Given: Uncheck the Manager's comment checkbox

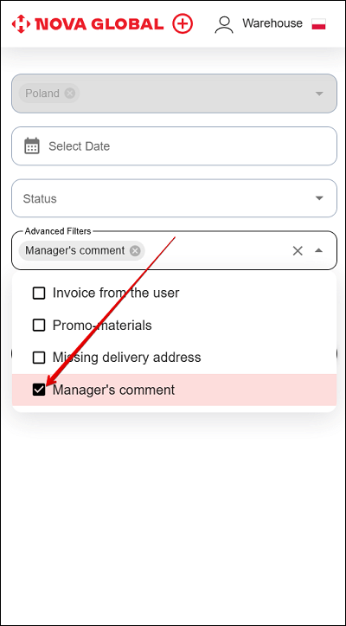Looking at the screenshot, I should (x=39, y=390).
